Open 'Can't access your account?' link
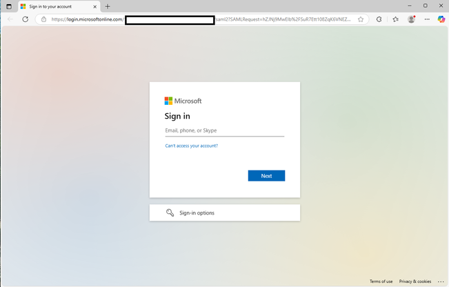 point(192,146)
